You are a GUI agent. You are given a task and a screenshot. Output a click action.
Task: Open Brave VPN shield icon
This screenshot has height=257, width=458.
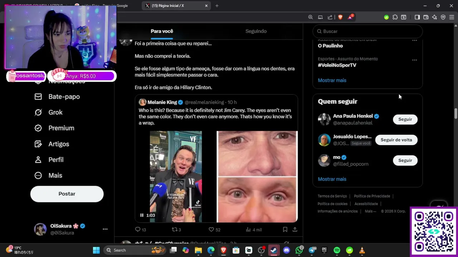tap(443, 17)
